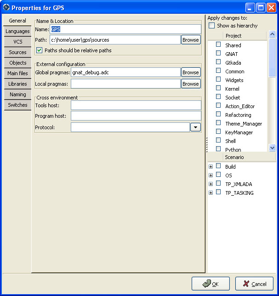Select the Kernel project checkbox
279x296 pixels.
[x=218, y=88]
